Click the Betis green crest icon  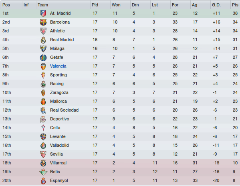(43, 172)
